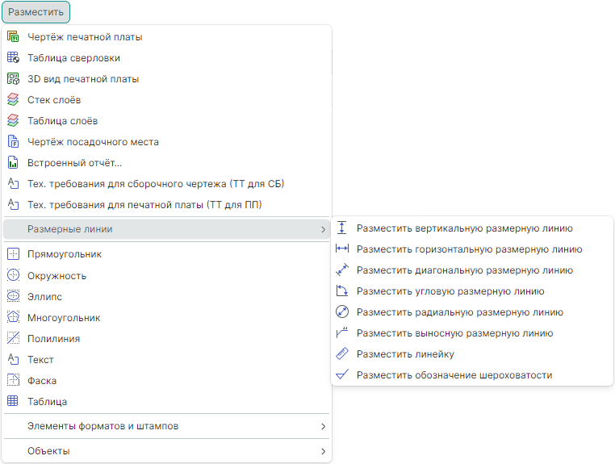615x464 pixels.
Task: Open the Разместить menu
Action: 35,12
